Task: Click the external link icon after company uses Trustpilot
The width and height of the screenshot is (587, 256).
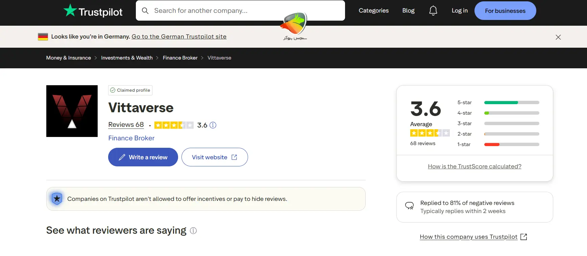Action: pos(524,237)
